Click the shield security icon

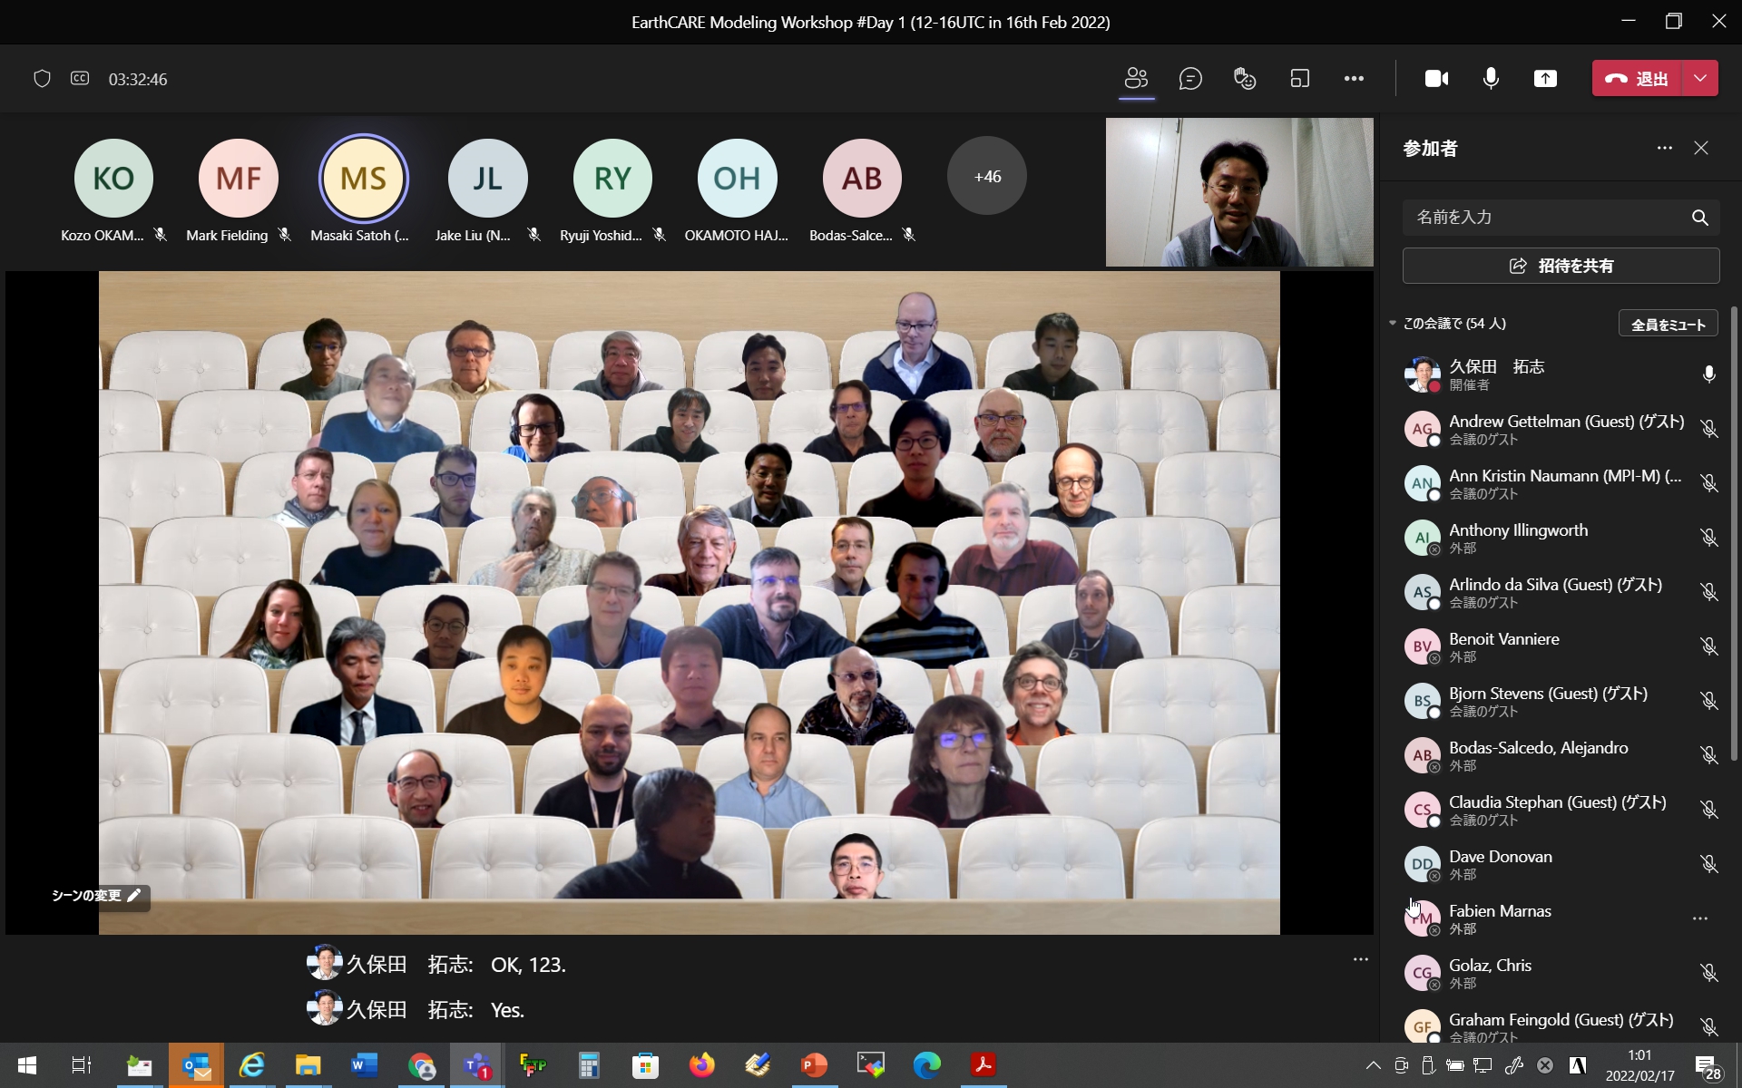point(42,79)
